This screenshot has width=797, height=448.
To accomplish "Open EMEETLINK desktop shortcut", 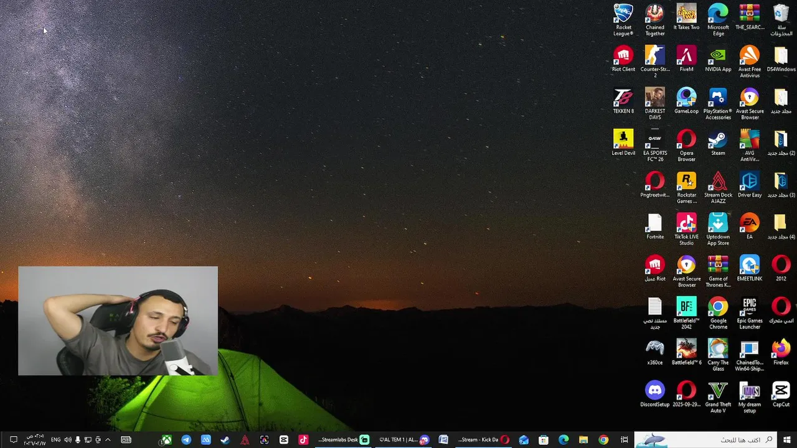I will pyautogui.click(x=750, y=268).
